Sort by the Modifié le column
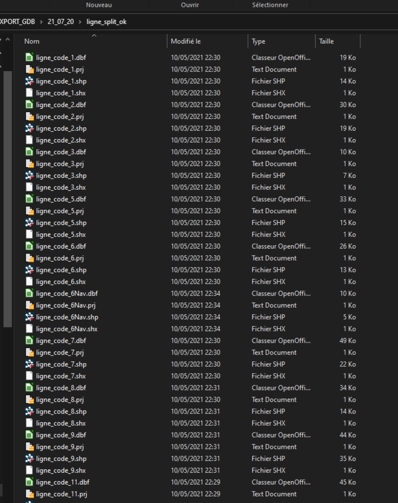 coord(186,41)
